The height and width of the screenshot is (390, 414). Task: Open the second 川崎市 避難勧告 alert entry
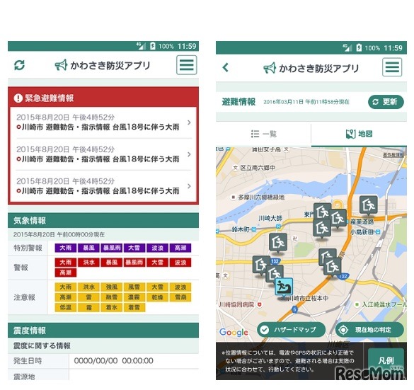tap(103, 154)
